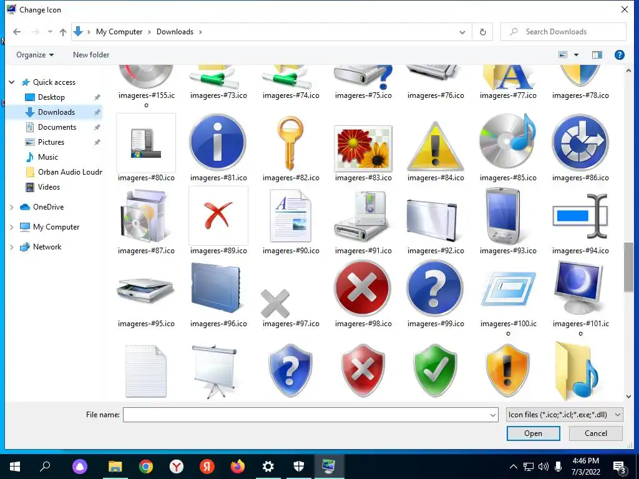The height and width of the screenshot is (479, 639).
Task: Change your view icon button
Action: [563, 55]
